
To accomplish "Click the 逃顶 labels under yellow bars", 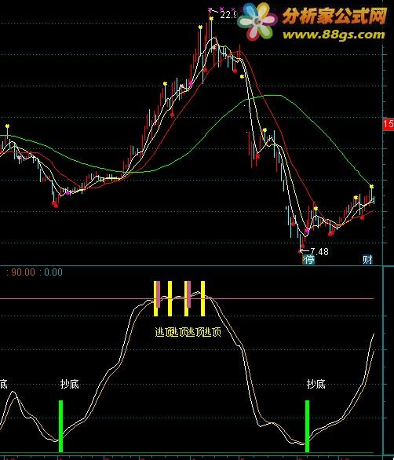I will 188,332.
